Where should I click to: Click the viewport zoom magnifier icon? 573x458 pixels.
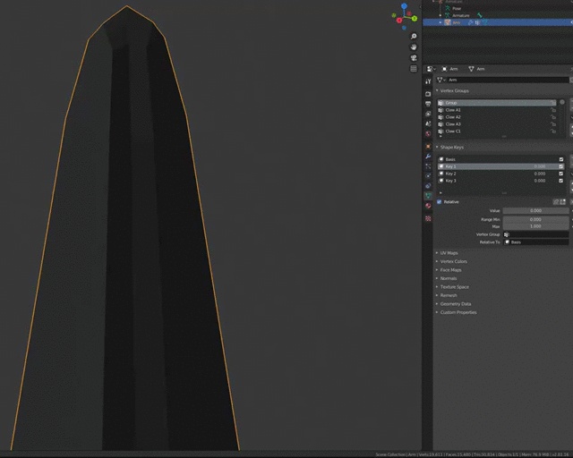click(x=414, y=36)
